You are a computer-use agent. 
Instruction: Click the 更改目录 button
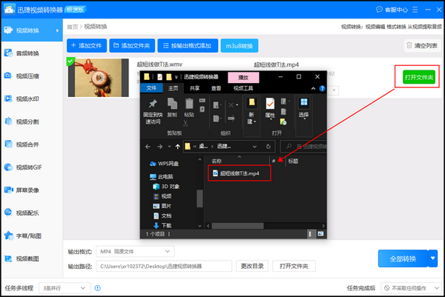tap(253, 265)
